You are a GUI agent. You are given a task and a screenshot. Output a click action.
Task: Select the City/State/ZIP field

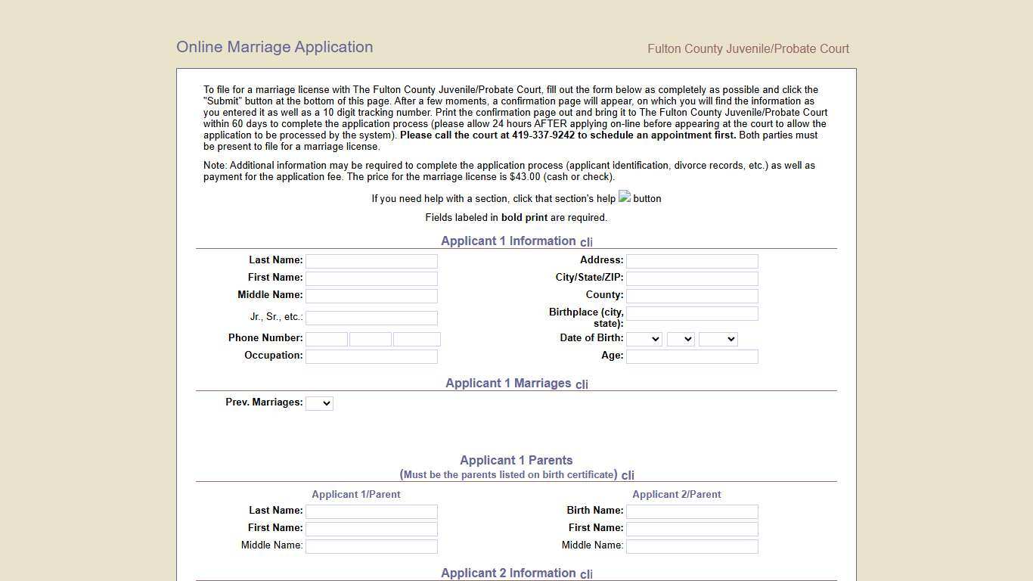click(x=691, y=278)
